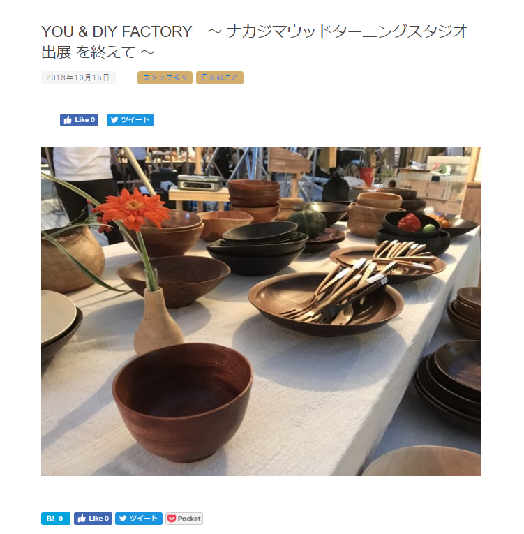Click the Like 0 text in the upper button
Viewport: 524px width, 534px height.
(85, 120)
